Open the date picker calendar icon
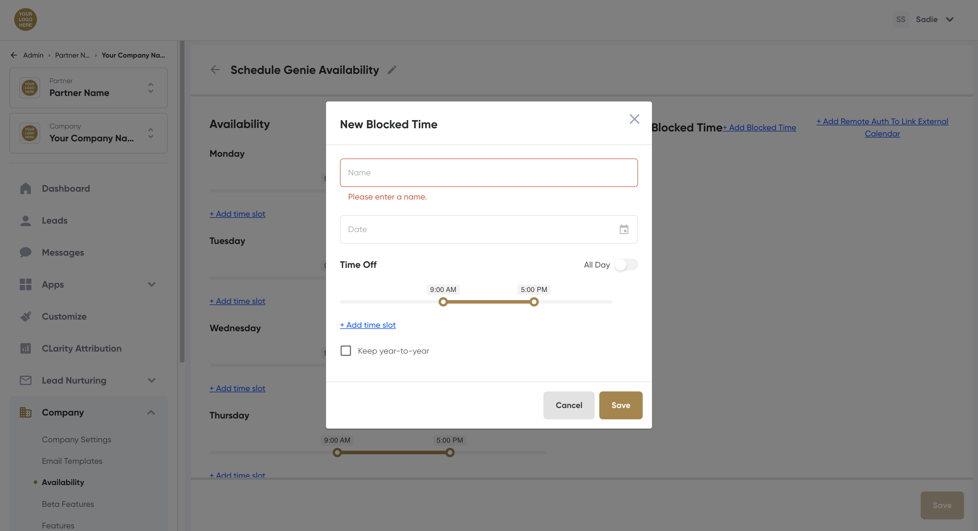Image resolution: width=978 pixels, height=531 pixels. [x=623, y=229]
